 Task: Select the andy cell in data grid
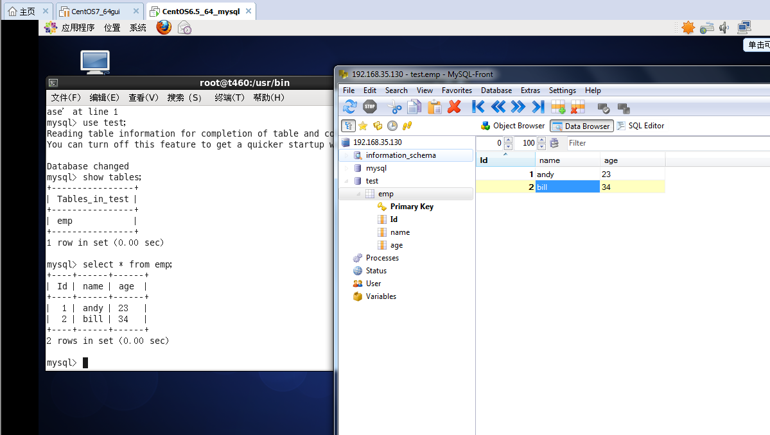(567, 174)
